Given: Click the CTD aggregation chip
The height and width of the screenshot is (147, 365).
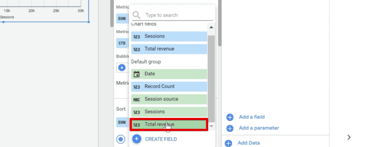Looking at the screenshot, I should point(122,43).
